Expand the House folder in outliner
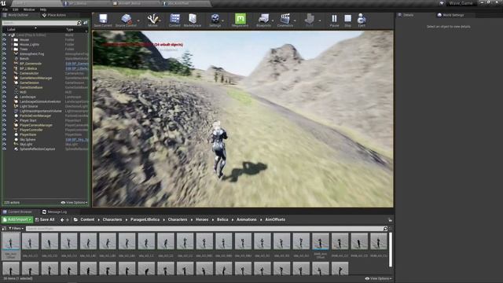 (x=12, y=40)
